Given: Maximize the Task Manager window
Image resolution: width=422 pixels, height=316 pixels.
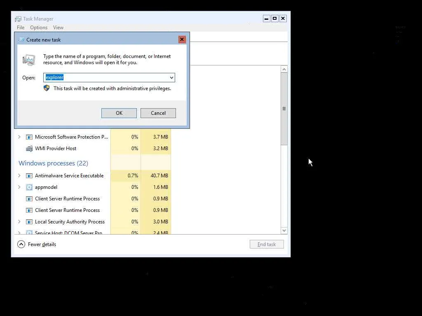Looking at the screenshot, I should [275, 19].
